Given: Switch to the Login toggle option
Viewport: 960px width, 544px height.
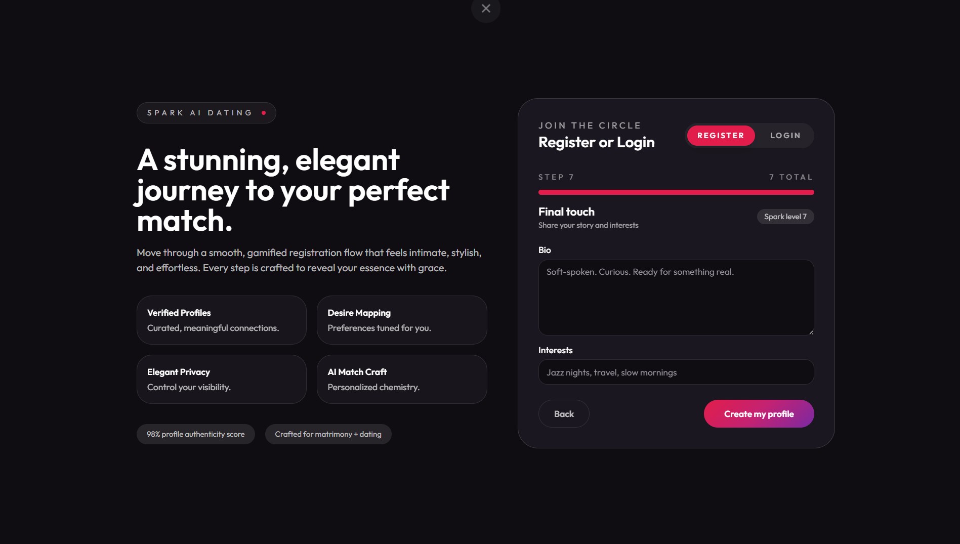Looking at the screenshot, I should pyautogui.click(x=785, y=136).
